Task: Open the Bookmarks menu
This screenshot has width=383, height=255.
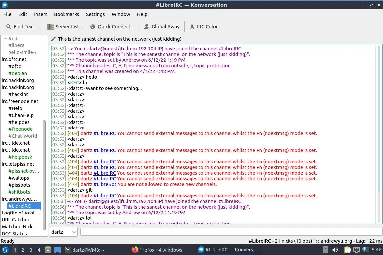Action: coord(66,14)
